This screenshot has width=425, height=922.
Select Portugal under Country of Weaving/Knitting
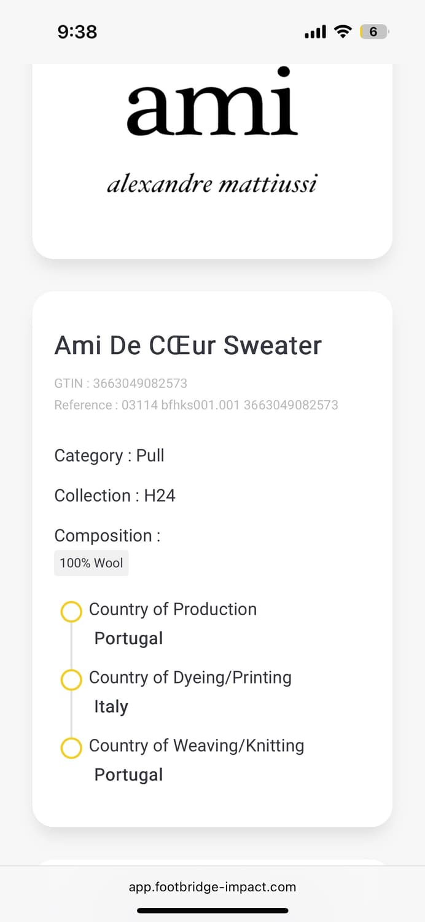point(128,775)
